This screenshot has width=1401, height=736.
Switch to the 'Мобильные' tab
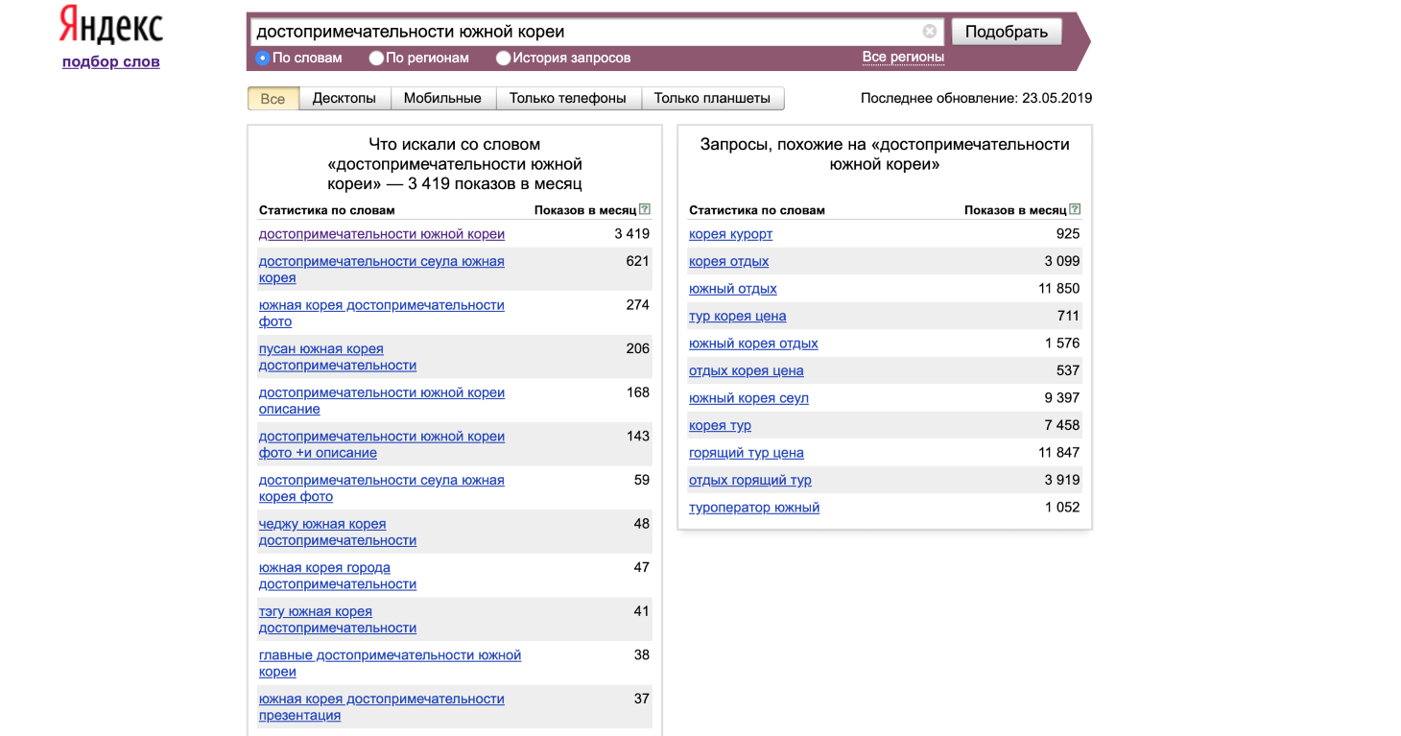(x=442, y=99)
